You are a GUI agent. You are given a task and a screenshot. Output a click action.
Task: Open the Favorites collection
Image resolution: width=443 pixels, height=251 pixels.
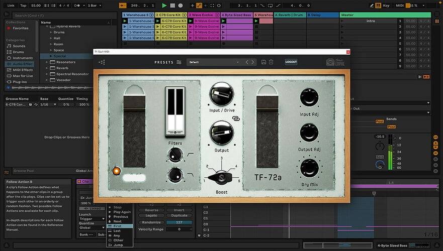(18, 28)
